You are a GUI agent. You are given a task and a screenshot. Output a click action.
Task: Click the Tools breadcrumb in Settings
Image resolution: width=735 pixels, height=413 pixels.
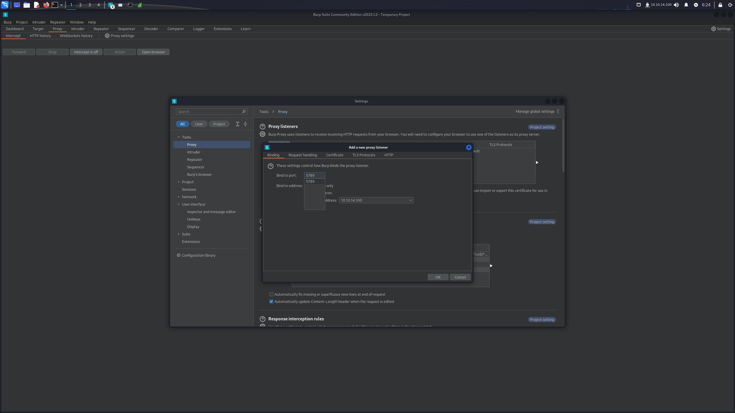(x=264, y=112)
